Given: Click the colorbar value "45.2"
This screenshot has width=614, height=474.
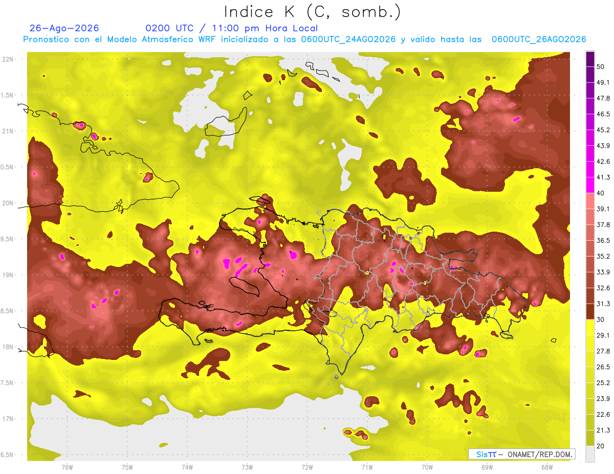Looking at the screenshot, I should point(603,130).
